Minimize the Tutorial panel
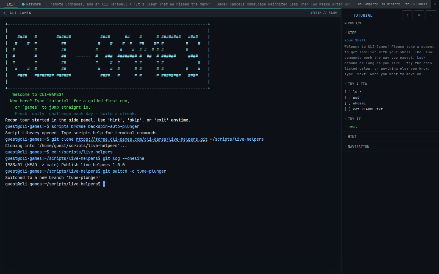This screenshot has height=274, width=439. pyautogui.click(x=431, y=15)
